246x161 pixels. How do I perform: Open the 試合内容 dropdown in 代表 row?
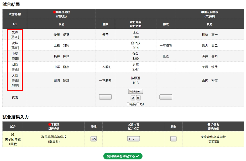coord(135,92)
